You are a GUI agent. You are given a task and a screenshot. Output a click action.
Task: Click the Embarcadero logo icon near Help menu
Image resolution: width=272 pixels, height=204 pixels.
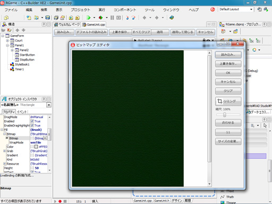212,10
